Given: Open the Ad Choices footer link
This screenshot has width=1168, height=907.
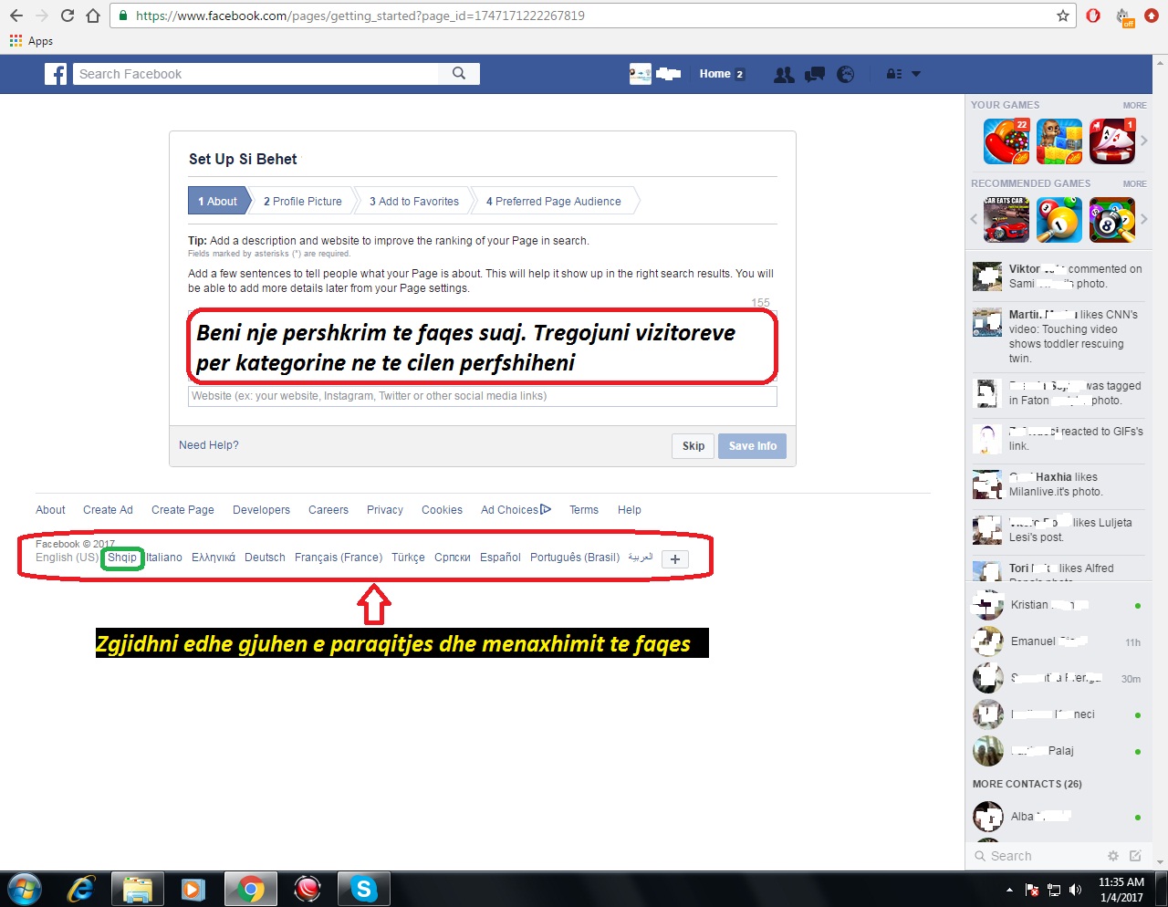Looking at the screenshot, I should click(x=516, y=510).
